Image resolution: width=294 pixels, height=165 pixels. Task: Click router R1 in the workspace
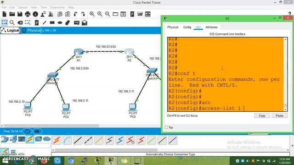click(79, 52)
